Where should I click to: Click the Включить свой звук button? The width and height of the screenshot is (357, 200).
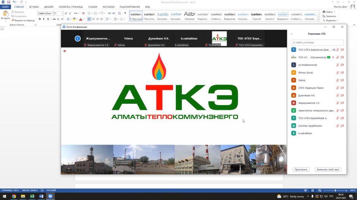328,169
